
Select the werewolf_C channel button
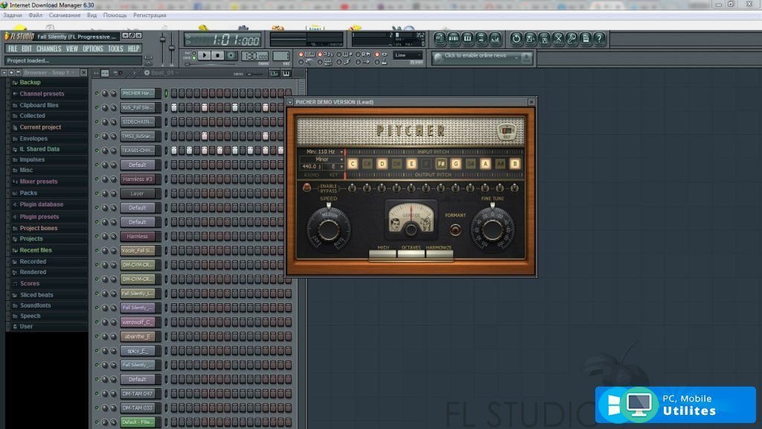138,322
